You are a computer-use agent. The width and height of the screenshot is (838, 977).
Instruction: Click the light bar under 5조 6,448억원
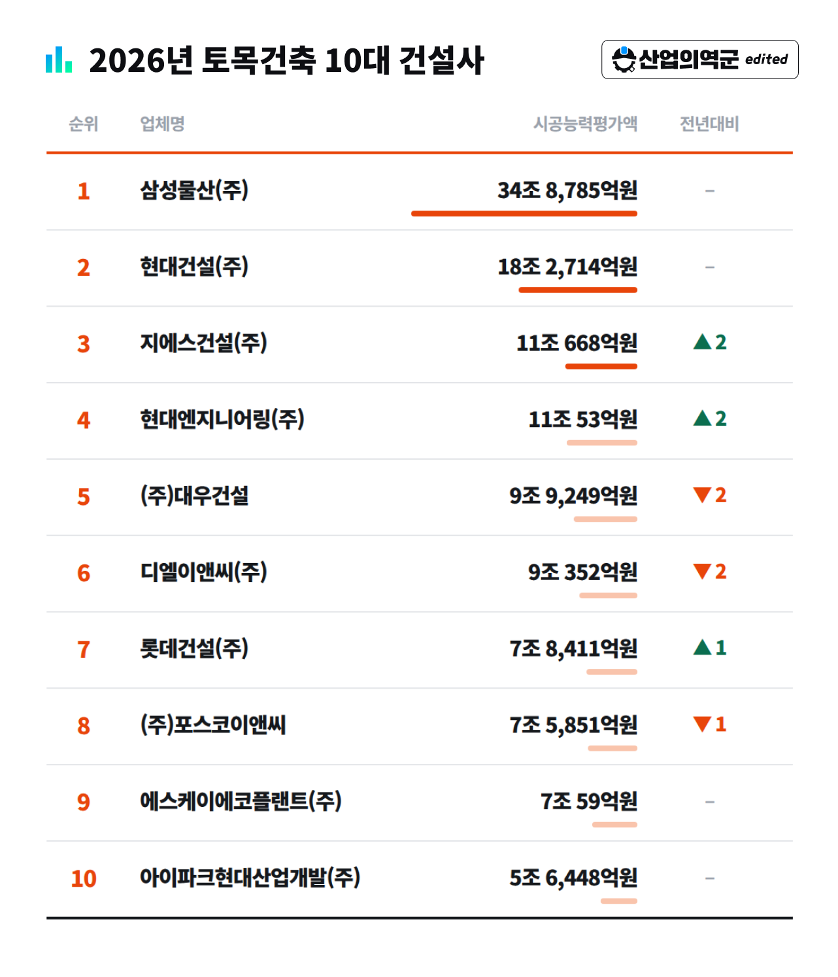[x=619, y=901]
